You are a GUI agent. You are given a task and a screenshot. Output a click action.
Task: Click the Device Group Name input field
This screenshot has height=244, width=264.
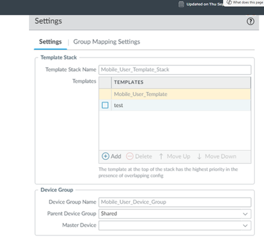[x=175, y=202]
